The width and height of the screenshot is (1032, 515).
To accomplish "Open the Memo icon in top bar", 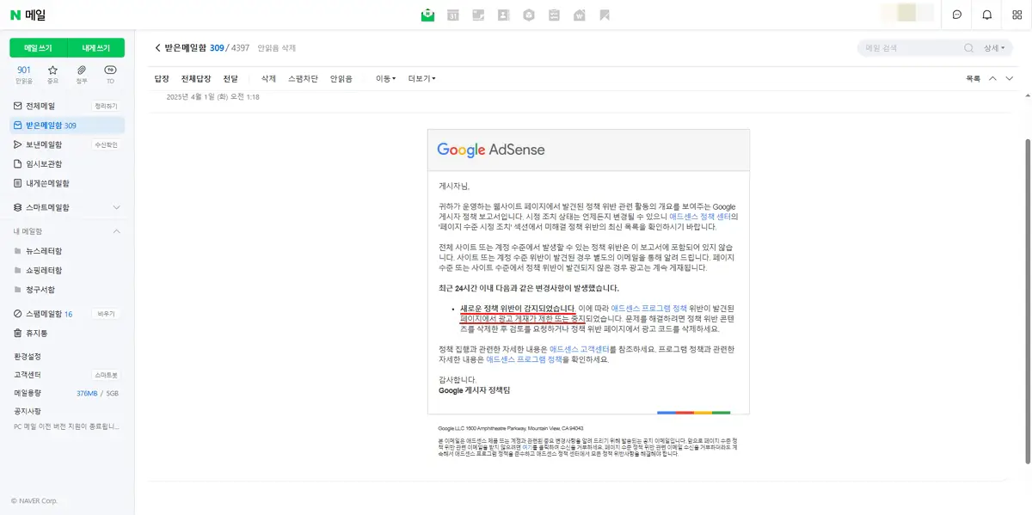I will [x=478, y=15].
